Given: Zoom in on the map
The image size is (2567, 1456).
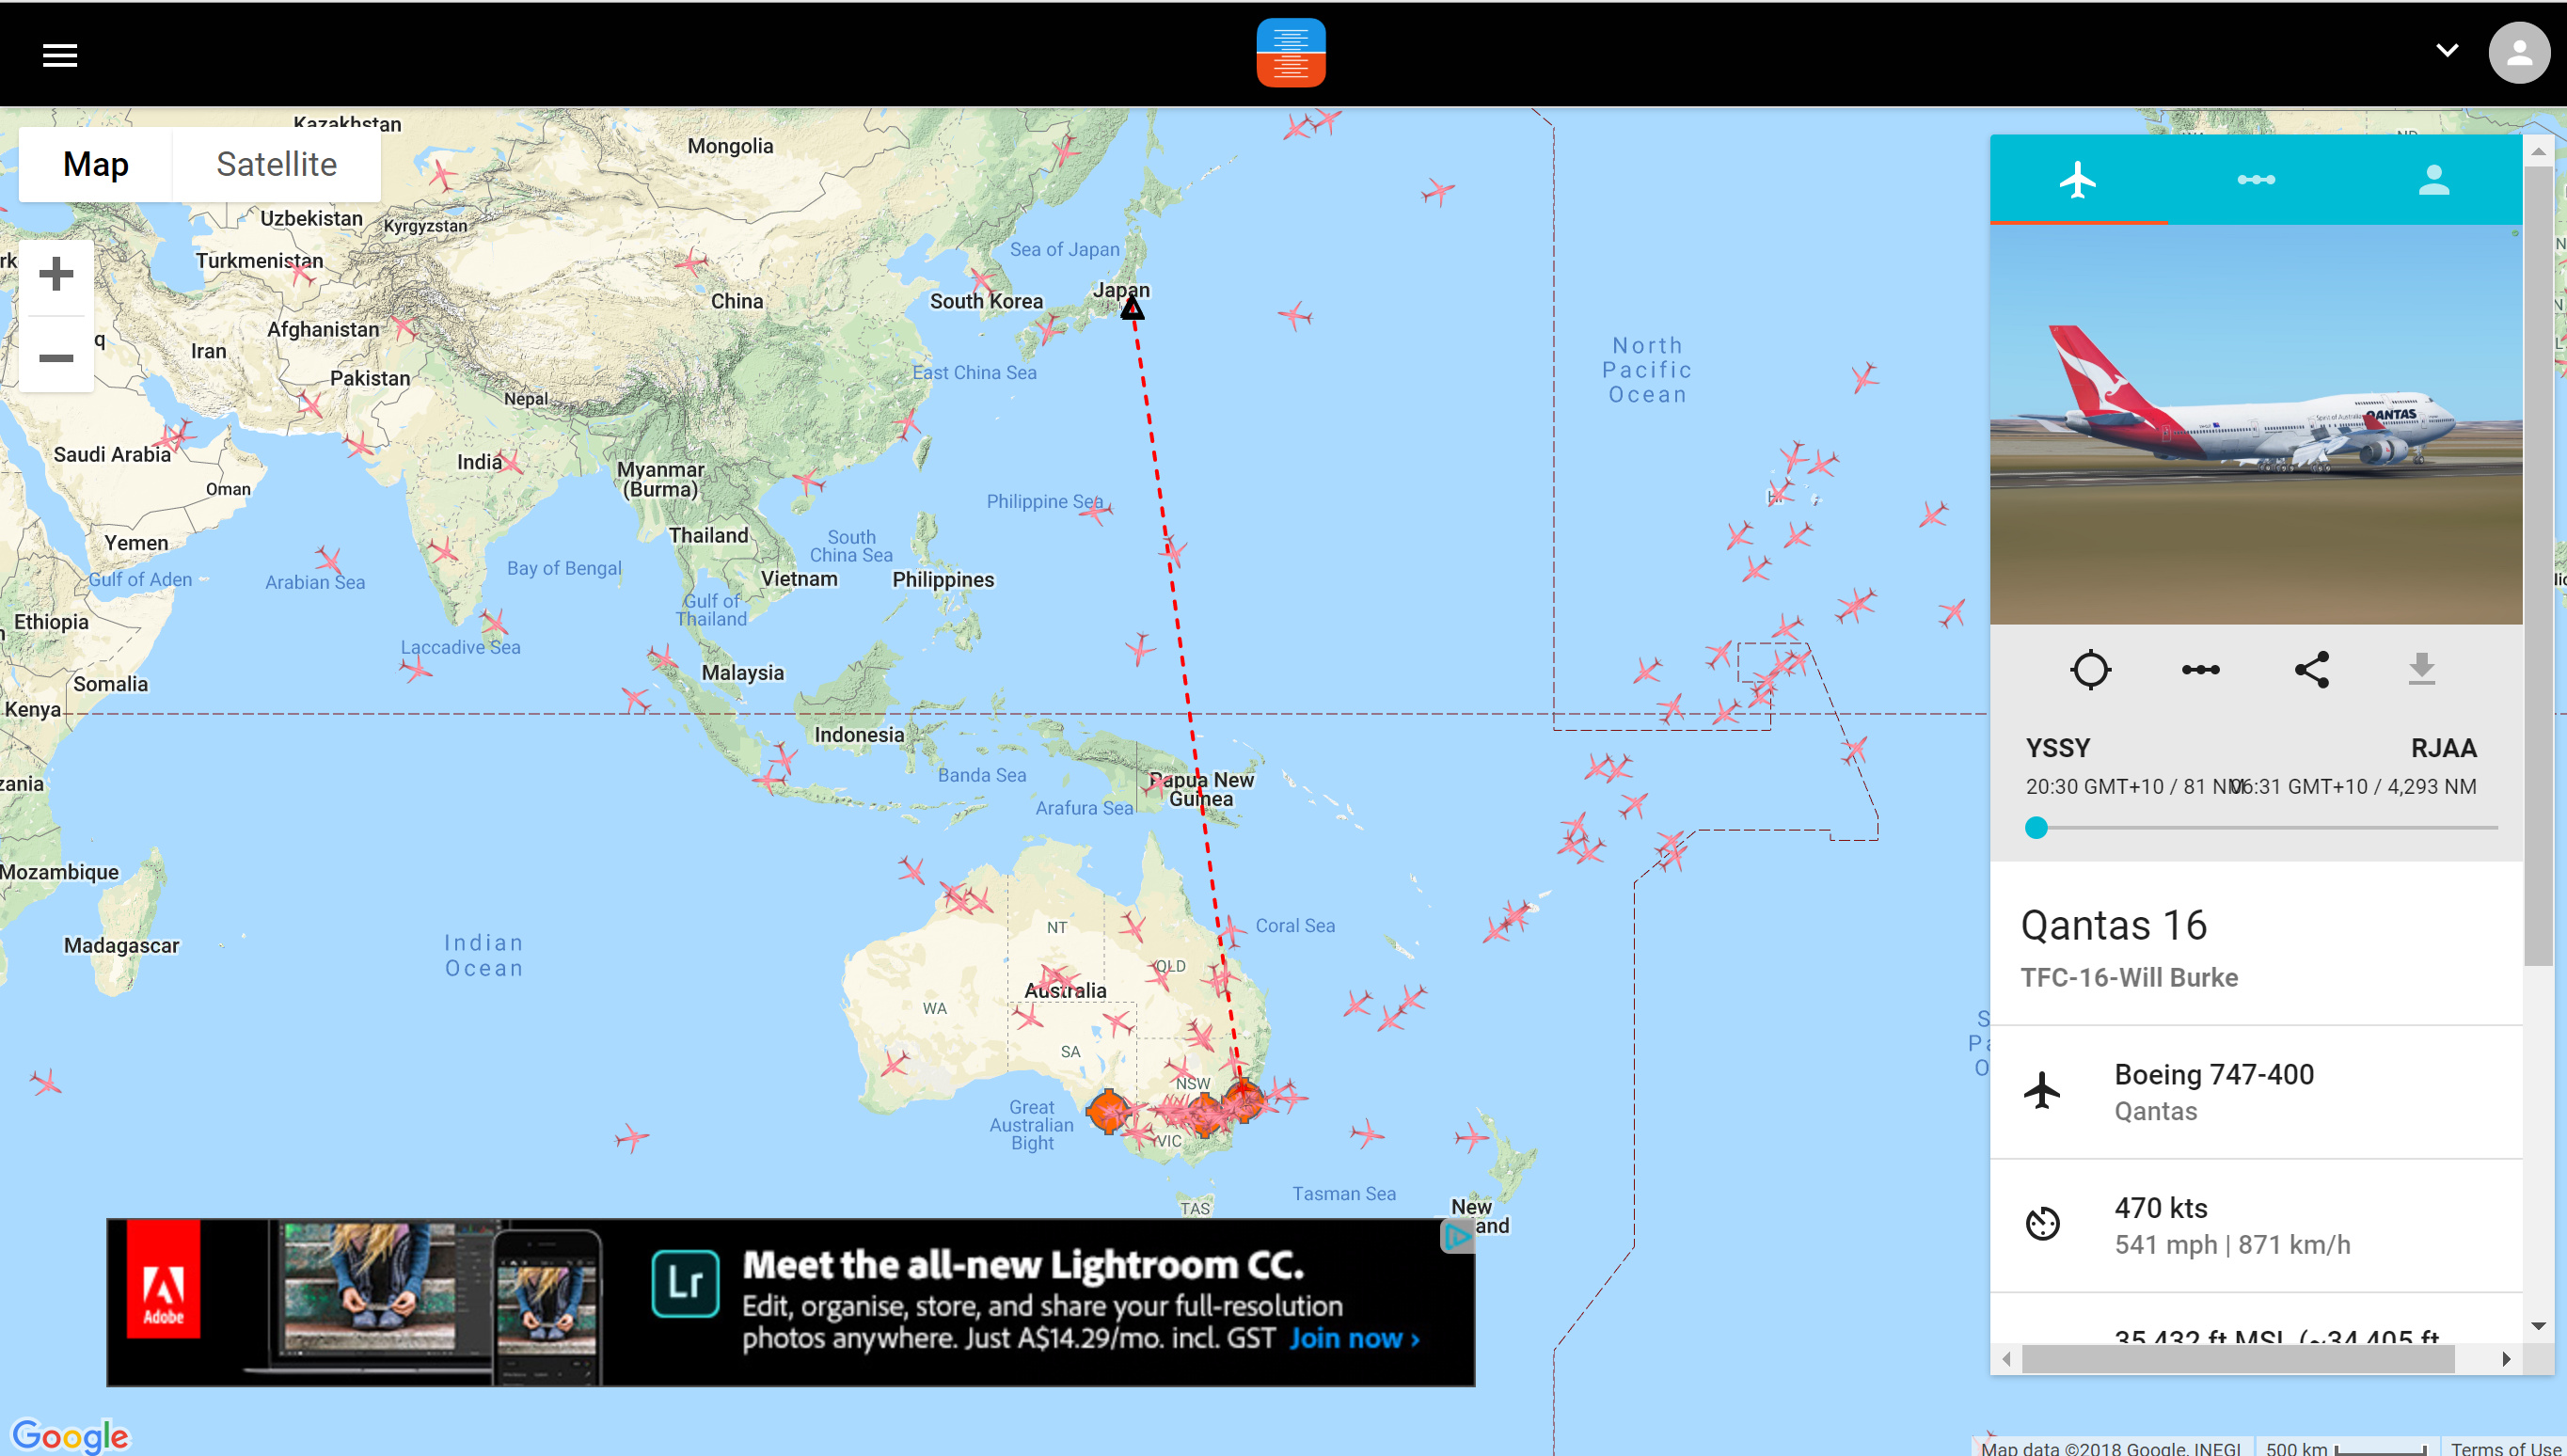Looking at the screenshot, I should 56,274.
